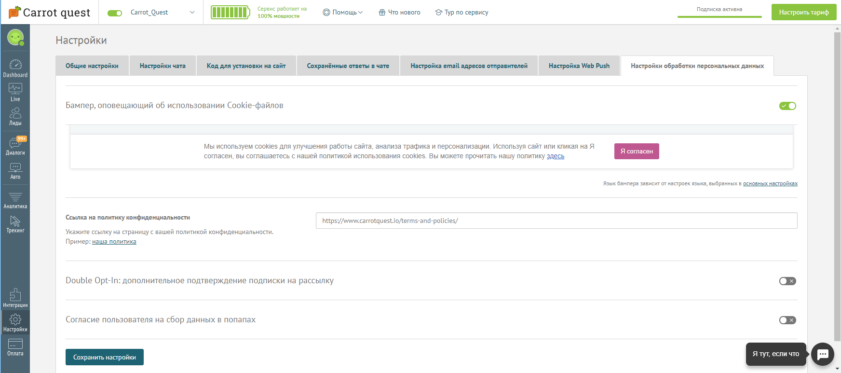
Task: Open Диалоги with 99+ badge
Action: pos(15,146)
